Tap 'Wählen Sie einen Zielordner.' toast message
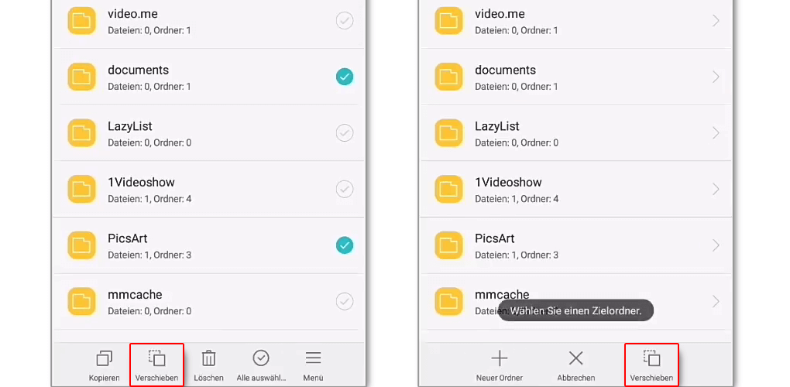Screen dimensions: 790x387 575,310
